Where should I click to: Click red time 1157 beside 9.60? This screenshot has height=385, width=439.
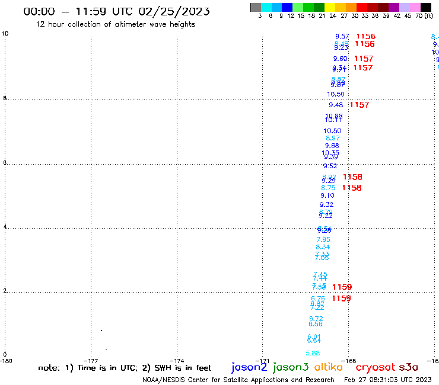pos(364,59)
